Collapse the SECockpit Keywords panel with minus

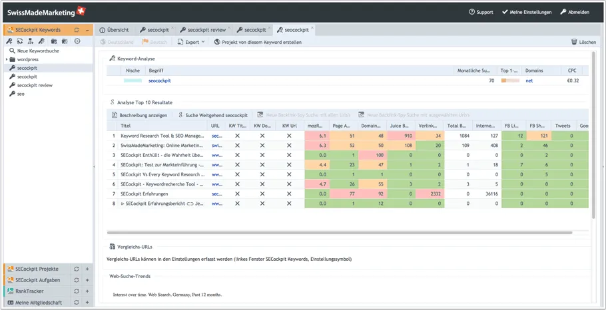[87, 30]
